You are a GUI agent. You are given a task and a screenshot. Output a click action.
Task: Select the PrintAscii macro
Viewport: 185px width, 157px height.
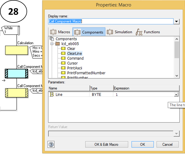click(74, 68)
